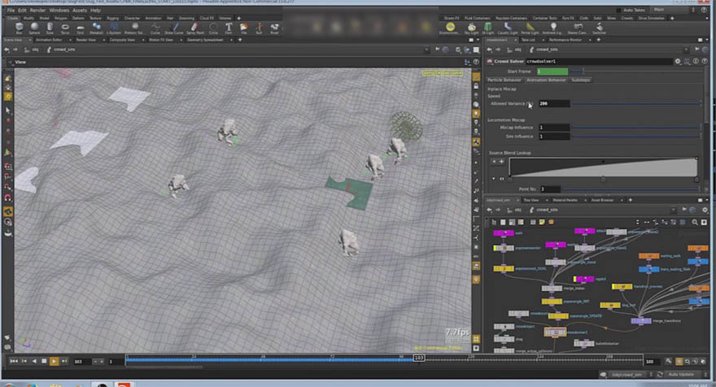
Task: Open network pane options arrow menu
Action: (x=707, y=200)
